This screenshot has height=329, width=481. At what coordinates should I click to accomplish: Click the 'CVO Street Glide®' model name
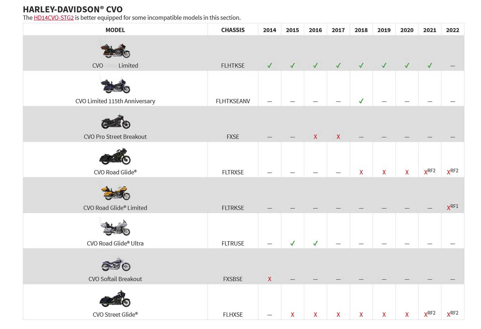pyautogui.click(x=115, y=314)
